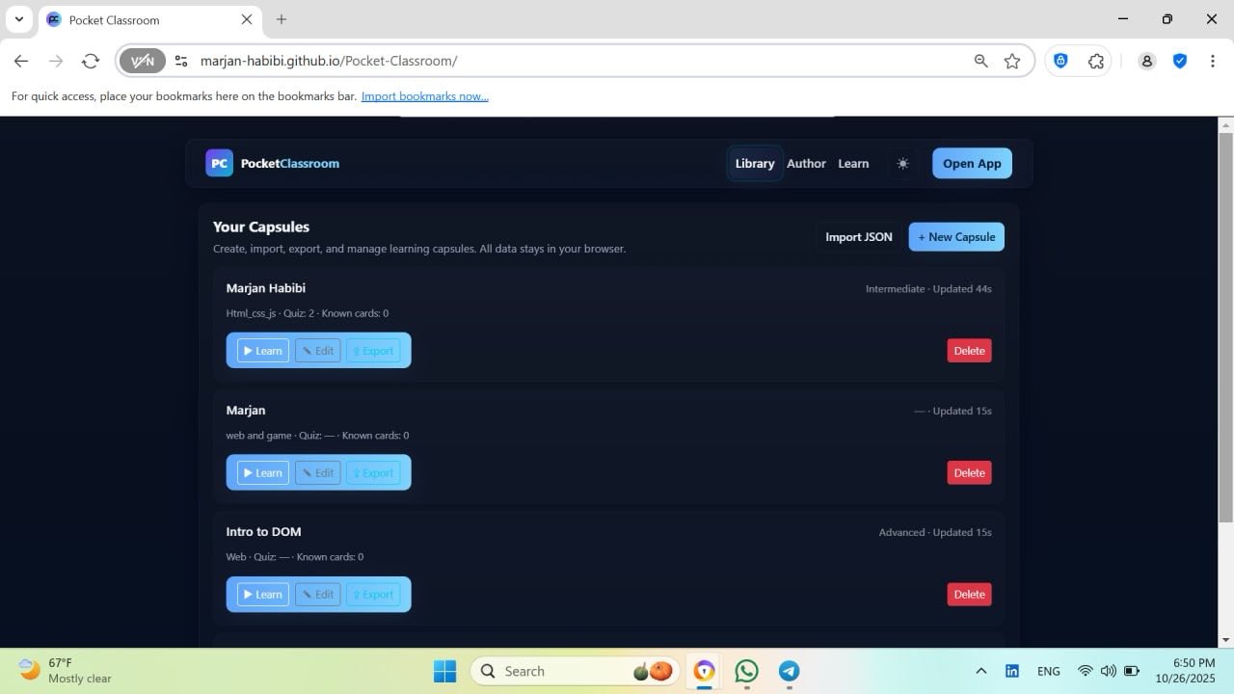
Task: Click the Import bookmarks now link
Action: [x=424, y=96]
